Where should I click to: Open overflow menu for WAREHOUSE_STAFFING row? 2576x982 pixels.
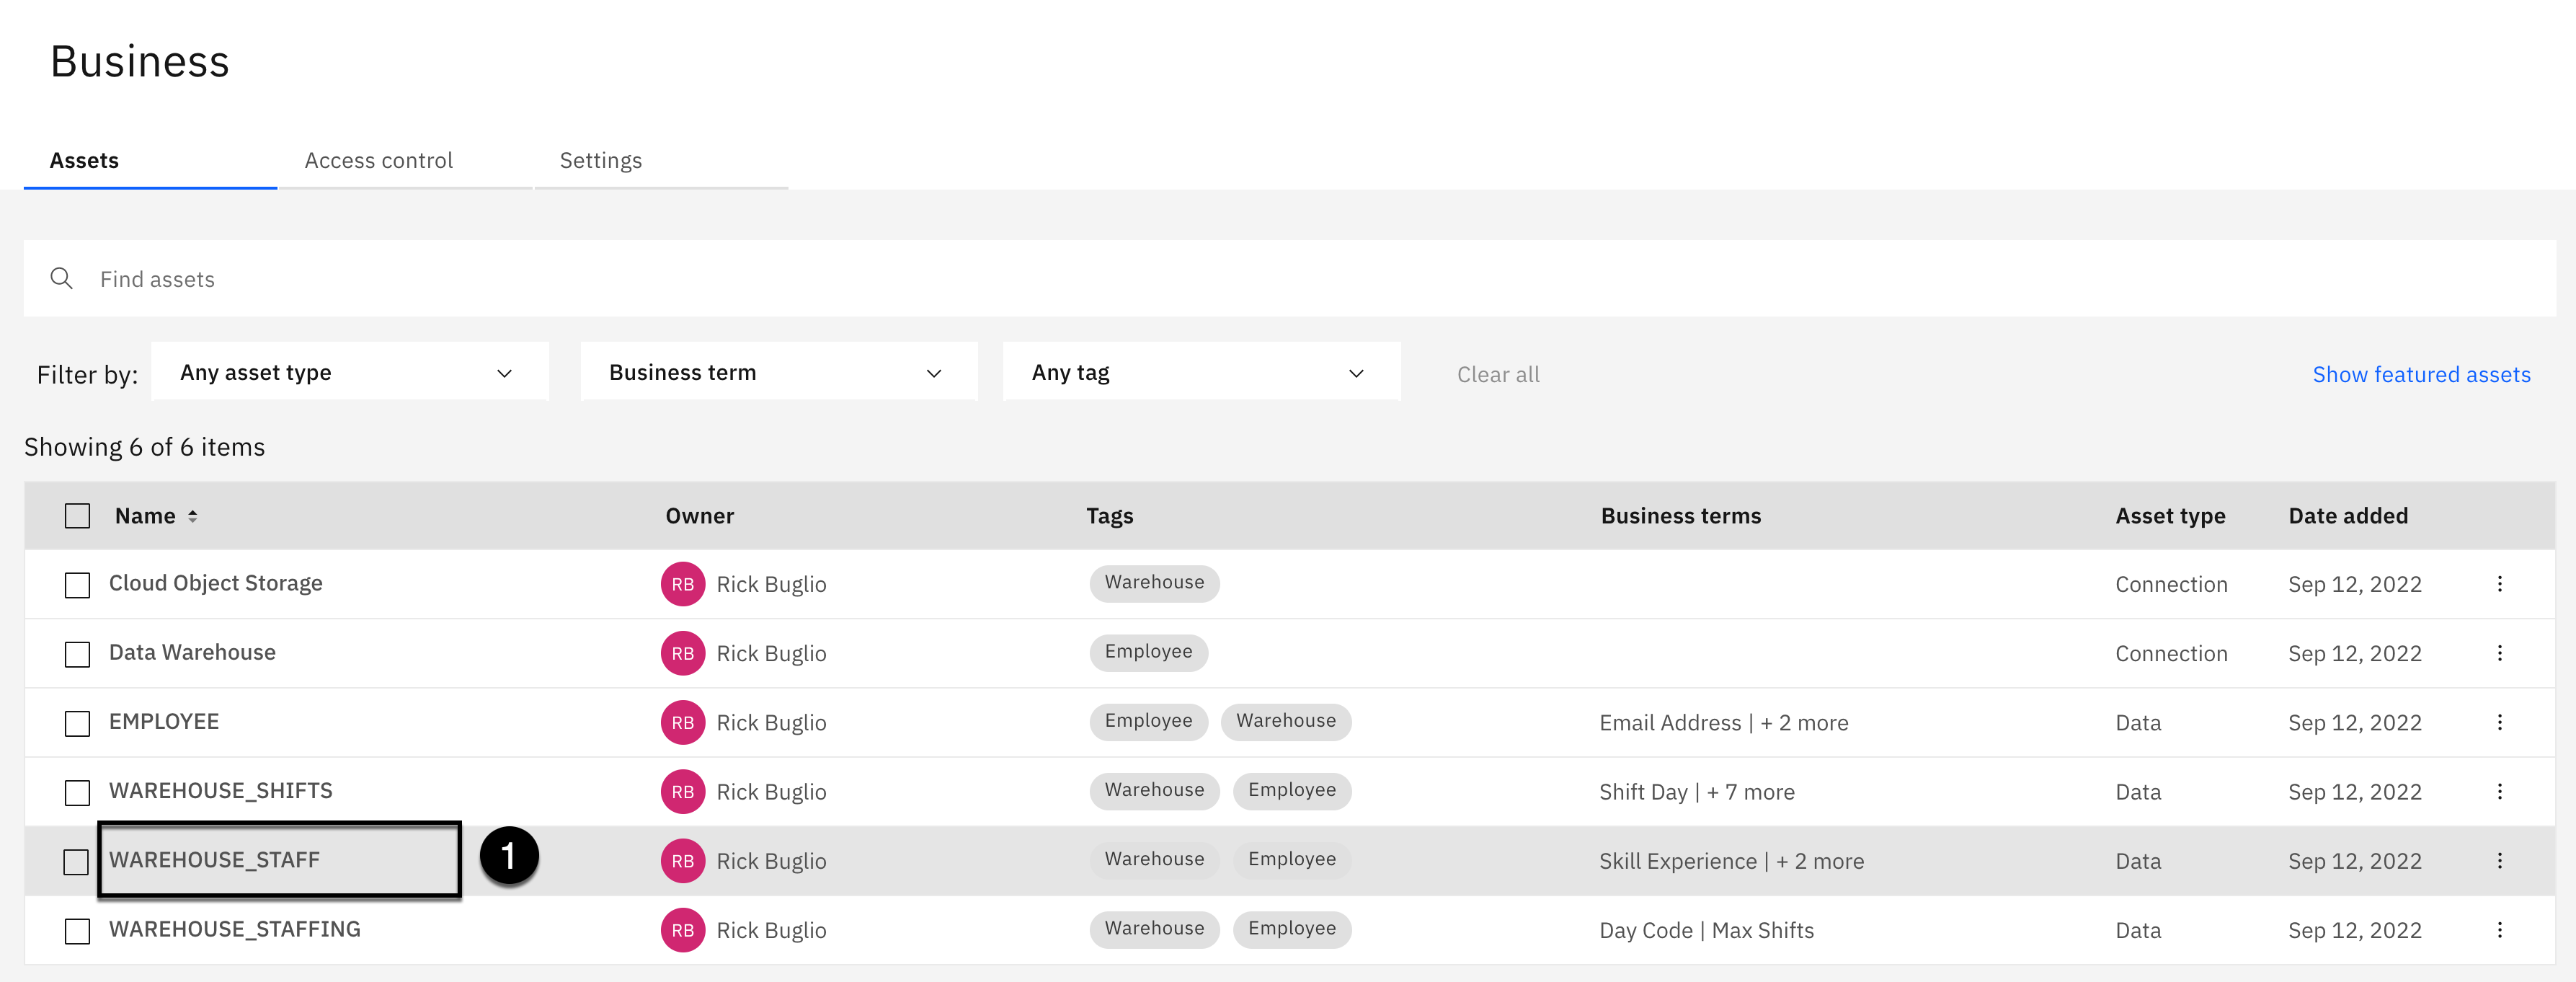2499,930
